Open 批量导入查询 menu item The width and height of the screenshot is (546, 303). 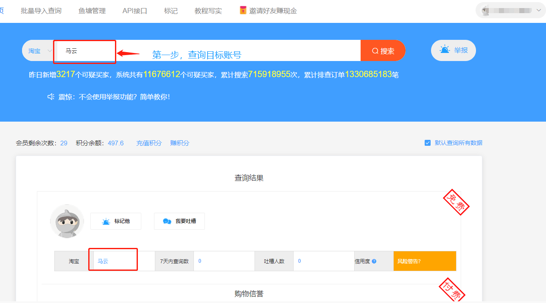click(x=41, y=11)
